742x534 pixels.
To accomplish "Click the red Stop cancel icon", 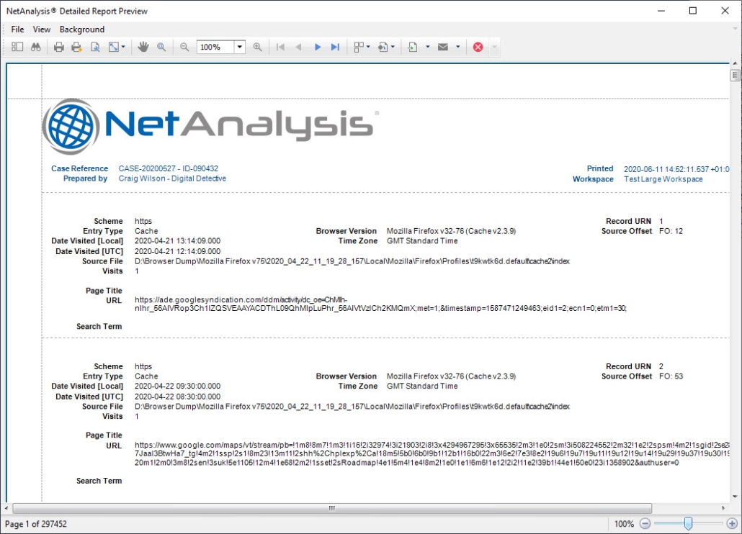I will click(477, 46).
